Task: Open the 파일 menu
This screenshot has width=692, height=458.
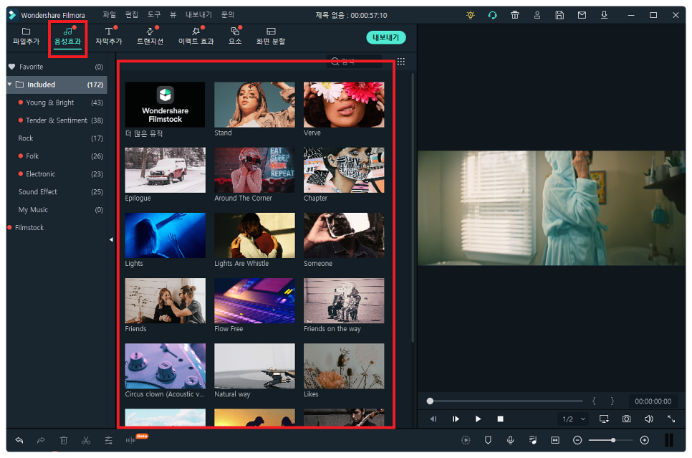Action: 109,15
